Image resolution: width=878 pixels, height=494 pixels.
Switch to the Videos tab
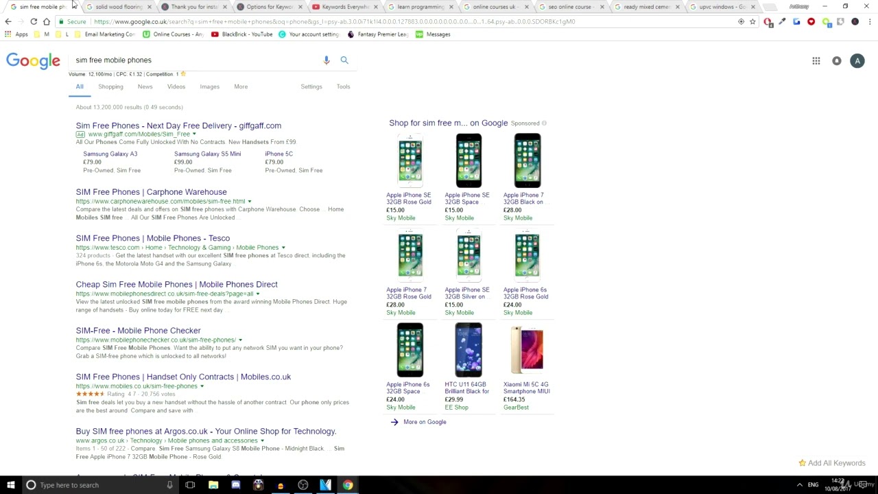(176, 86)
